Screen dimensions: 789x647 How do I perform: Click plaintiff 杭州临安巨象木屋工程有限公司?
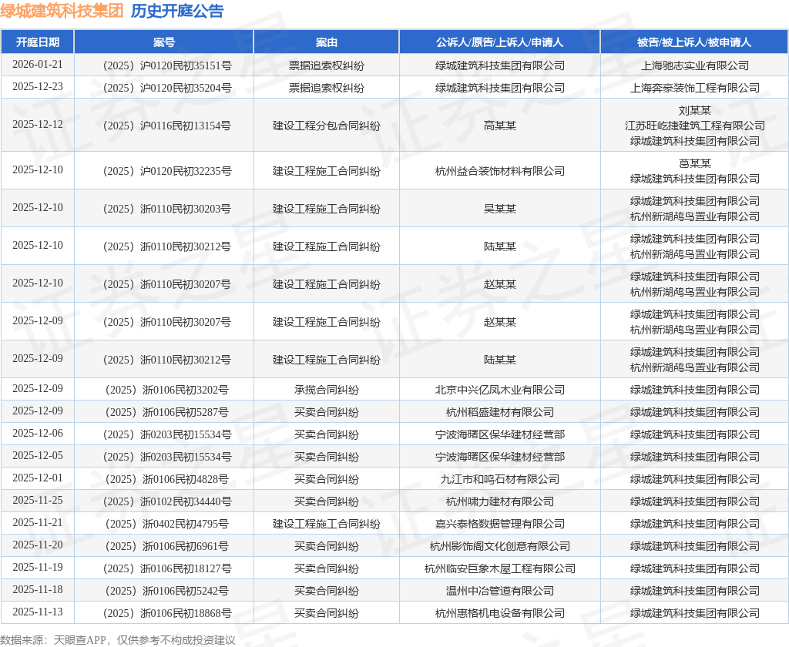(499, 568)
